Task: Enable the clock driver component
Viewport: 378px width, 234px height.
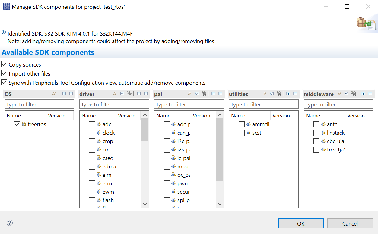Action: tap(92, 133)
